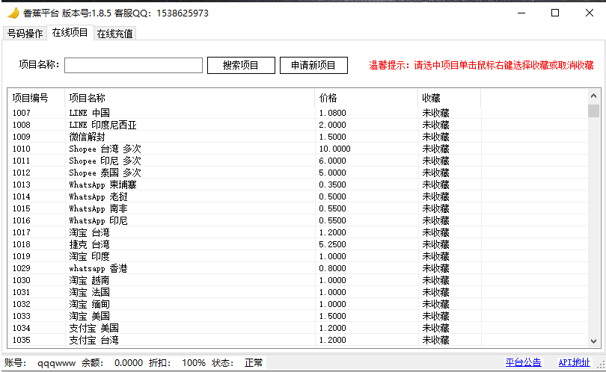The height and width of the screenshot is (372, 606).
Task: Click the banana app icon in title bar
Action: pos(13,13)
